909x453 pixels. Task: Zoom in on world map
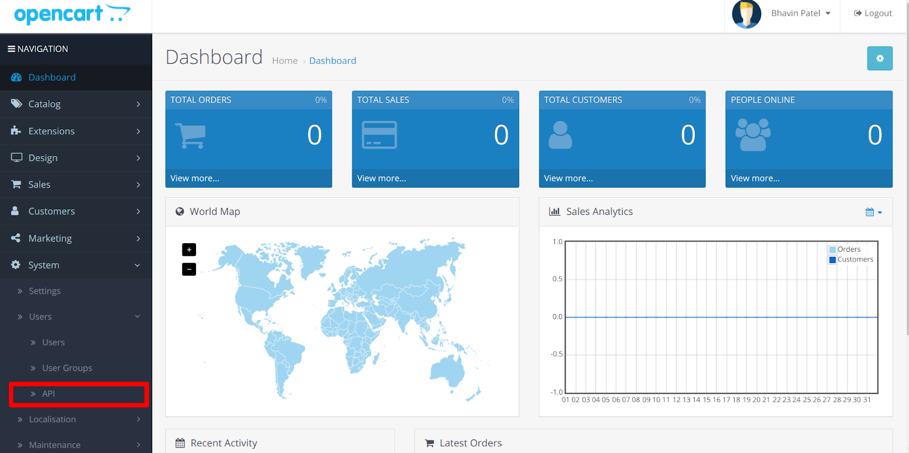(189, 249)
